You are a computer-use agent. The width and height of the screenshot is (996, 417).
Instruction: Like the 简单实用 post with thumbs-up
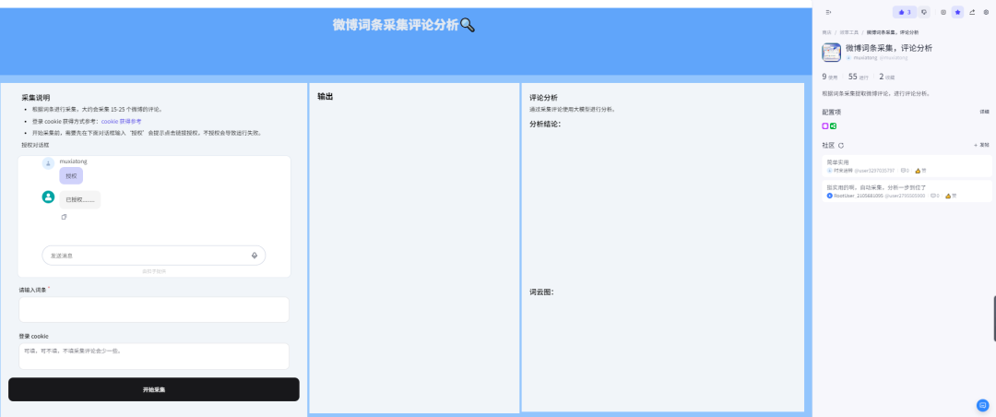click(x=920, y=171)
